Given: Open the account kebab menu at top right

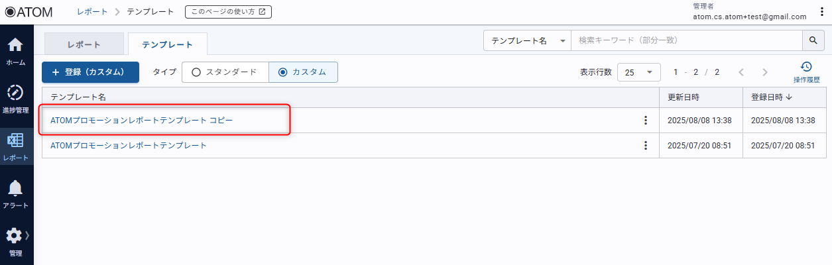Looking at the screenshot, I should [x=822, y=12].
